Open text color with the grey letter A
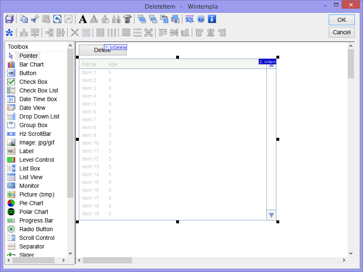The width and height of the screenshot is (363, 272). click(x=94, y=19)
